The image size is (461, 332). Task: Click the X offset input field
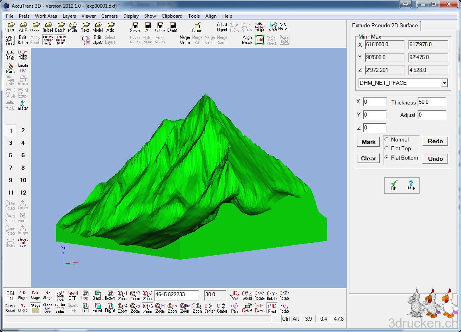tap(375, 102)
